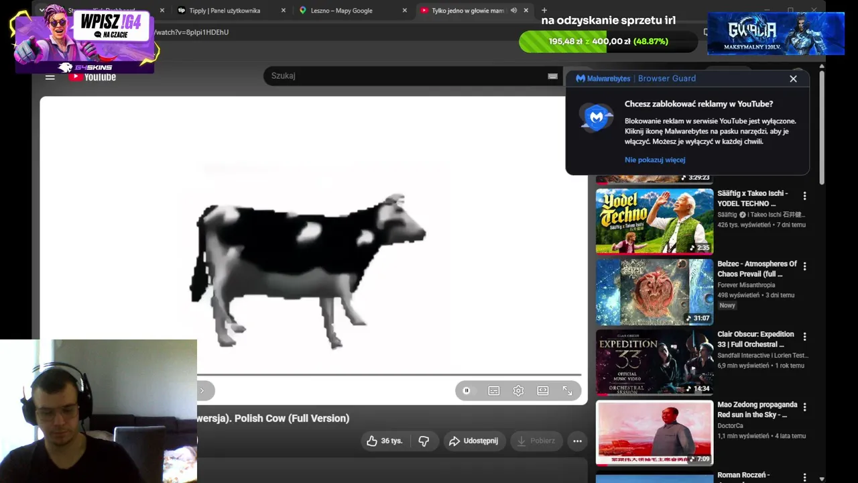The image size is (858, 483).
Task: Focus the YouTube 'Szukaj' search field
Action: pyautogui.click(x=406, y=76)
